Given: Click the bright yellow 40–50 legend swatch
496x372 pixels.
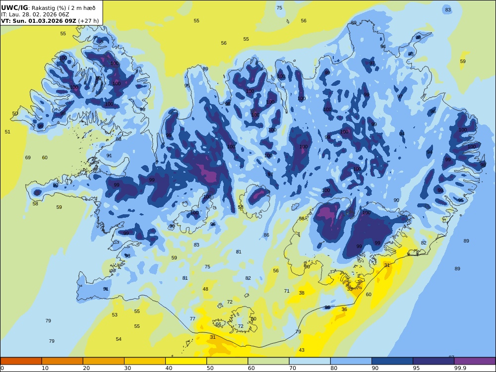Looking at the screenshot, I should pyautogui.click(x=186, y=361).
